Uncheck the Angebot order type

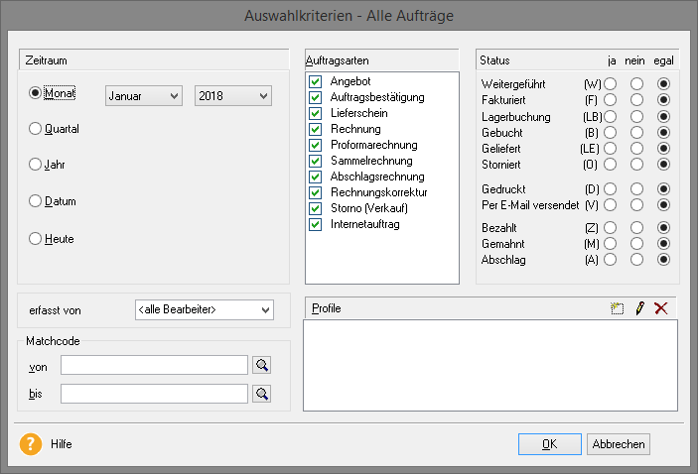click(315, 81)
